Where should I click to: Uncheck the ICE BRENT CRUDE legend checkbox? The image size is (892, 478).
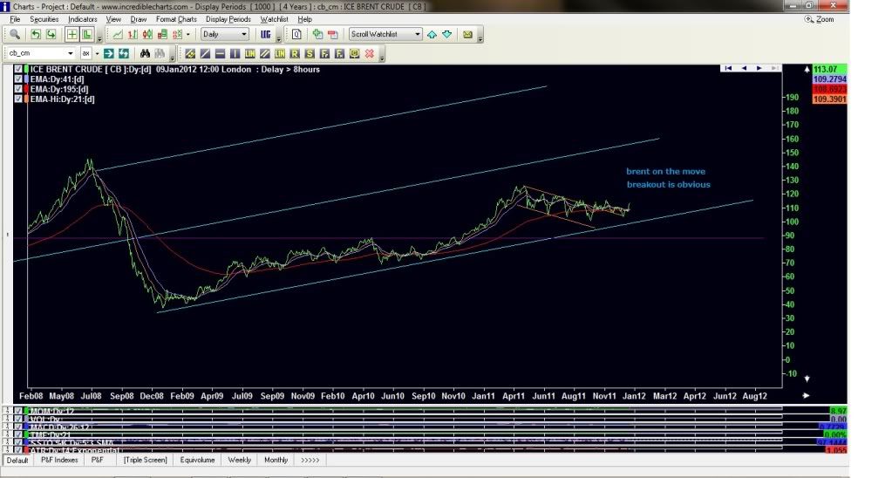pos(18,70)
